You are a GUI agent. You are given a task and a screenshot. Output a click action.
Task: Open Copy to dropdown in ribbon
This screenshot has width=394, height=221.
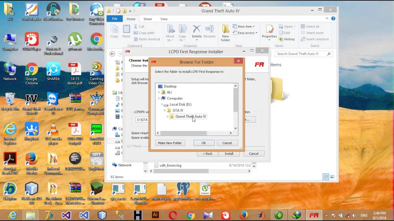pos(182,33)
